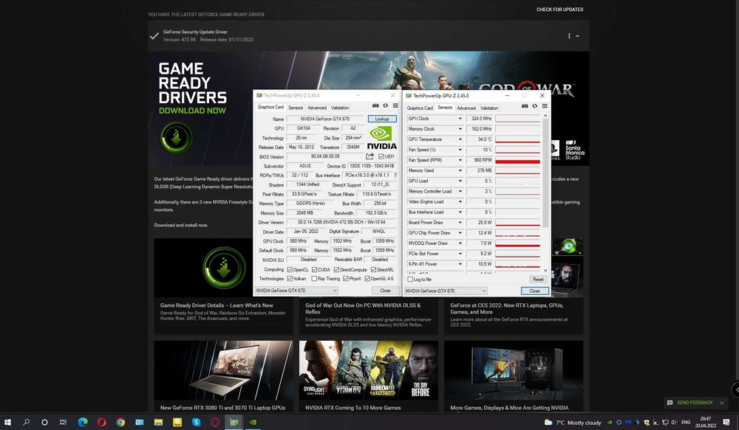
Task: Toggle the PhysX checkbox
Action: 346,279
